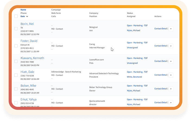
Task: Open the status link in Erkut, Yahya row
Action: point(137,99)
